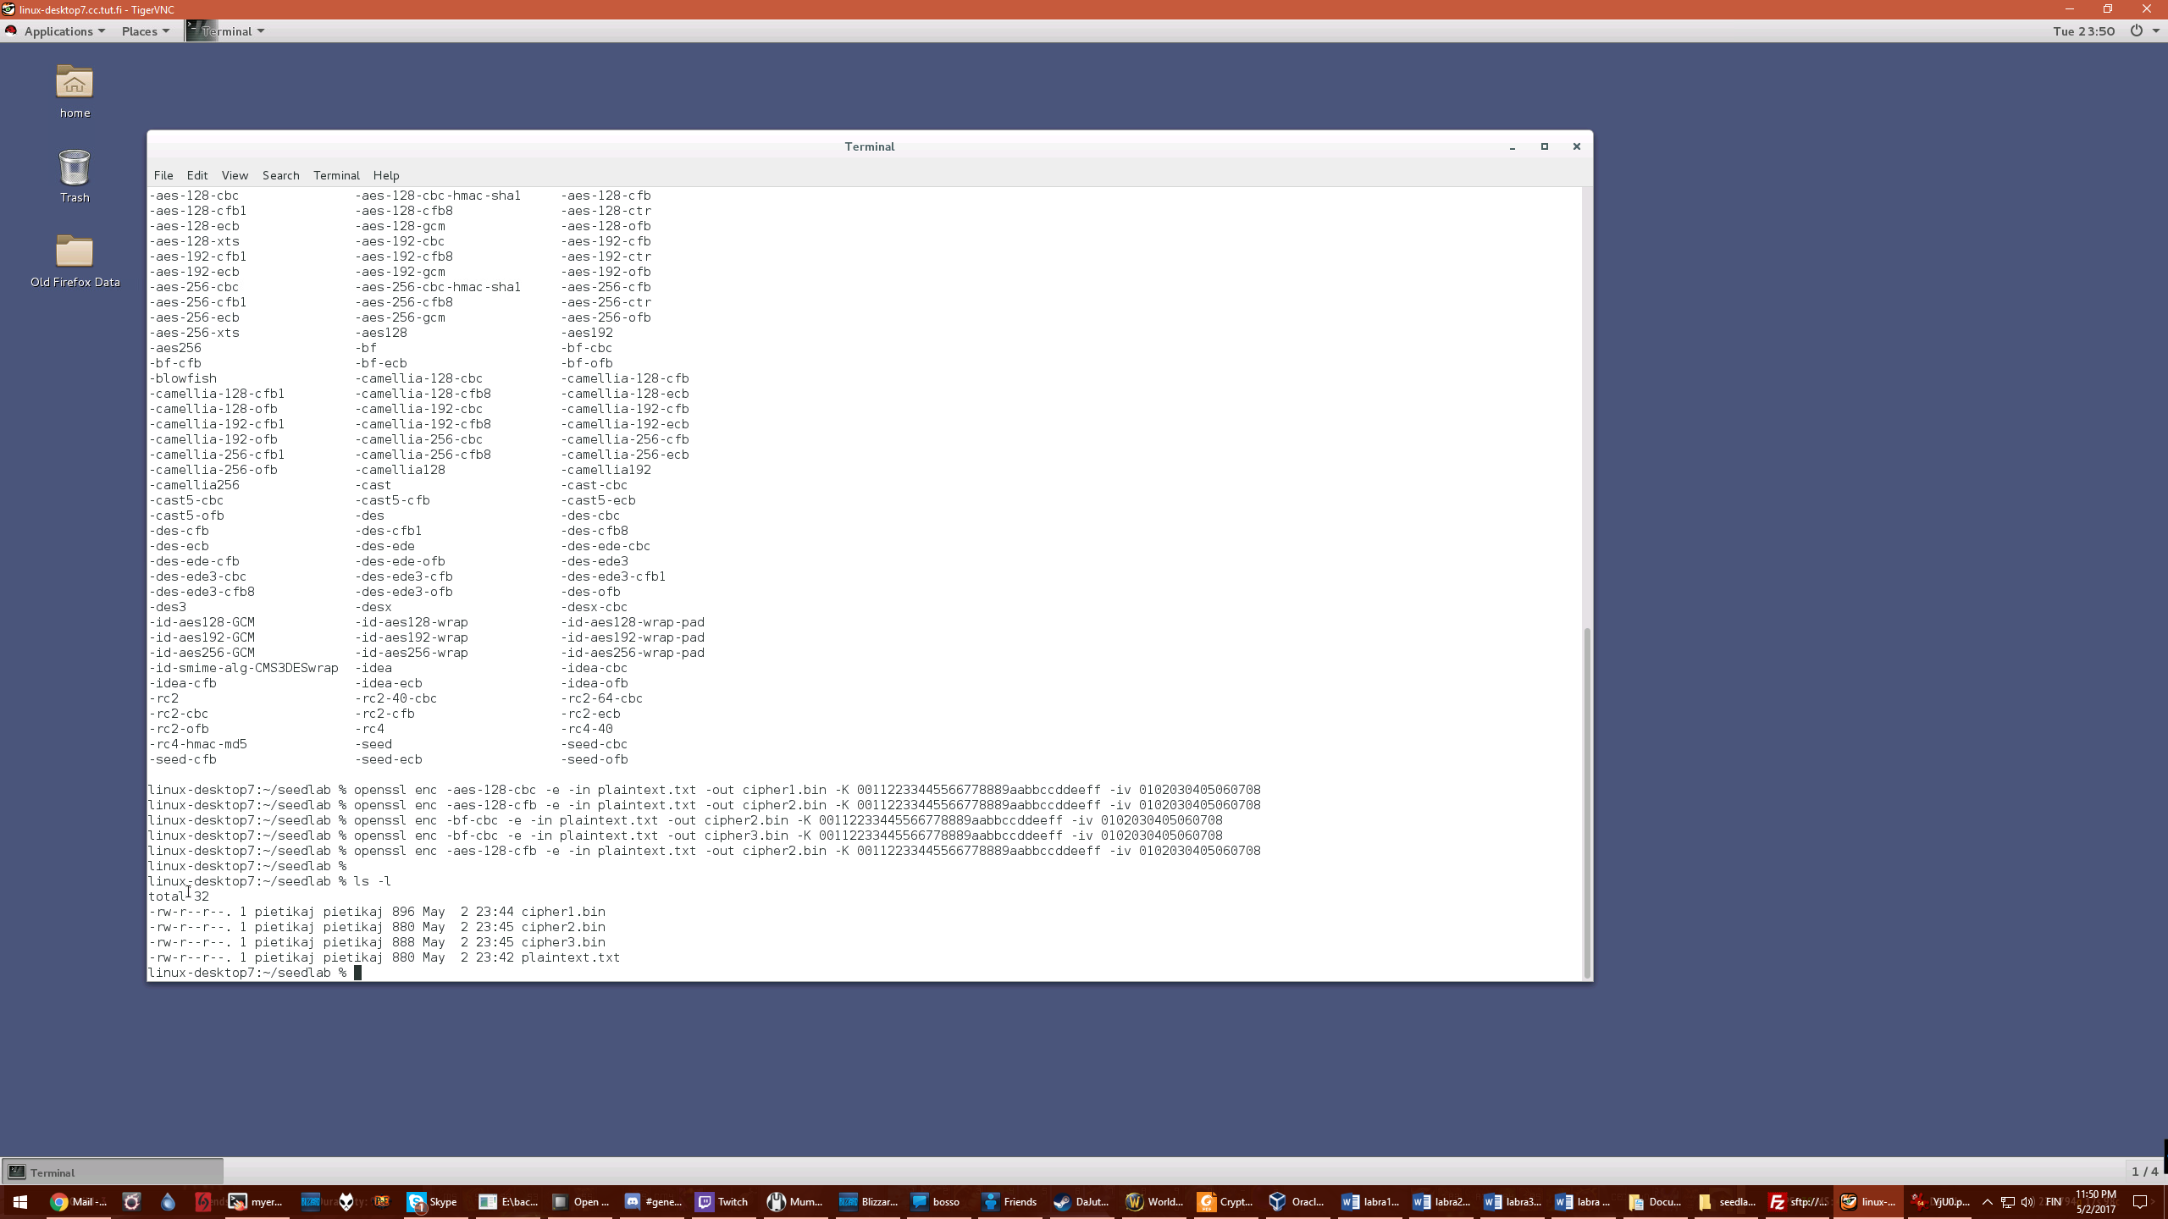Click the Terminal button in bottom panel
Screen dimensions: 2168x1219
(x=112, y=1172)
